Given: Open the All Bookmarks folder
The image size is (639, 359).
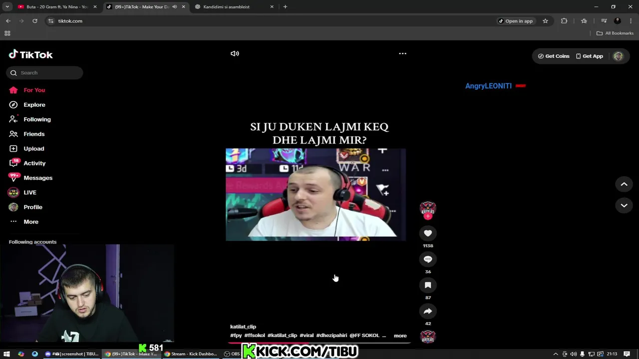Looking at the screenshot, I should pyautogui.click(x=615, y=33).
